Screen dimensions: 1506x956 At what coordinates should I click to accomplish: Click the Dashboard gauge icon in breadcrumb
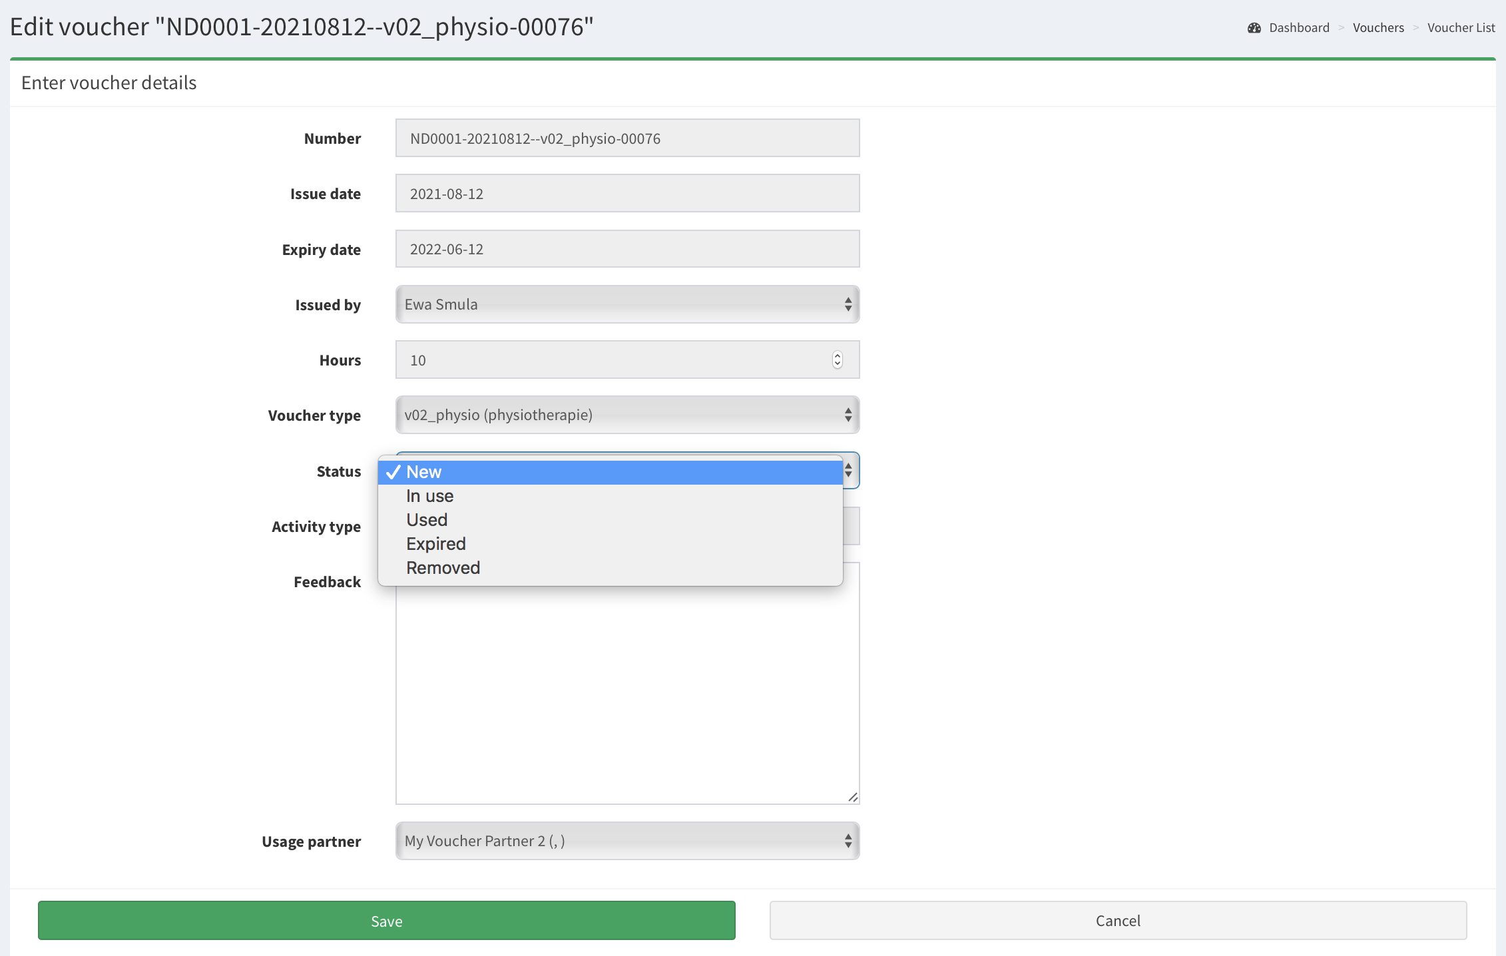[1254, 28]
